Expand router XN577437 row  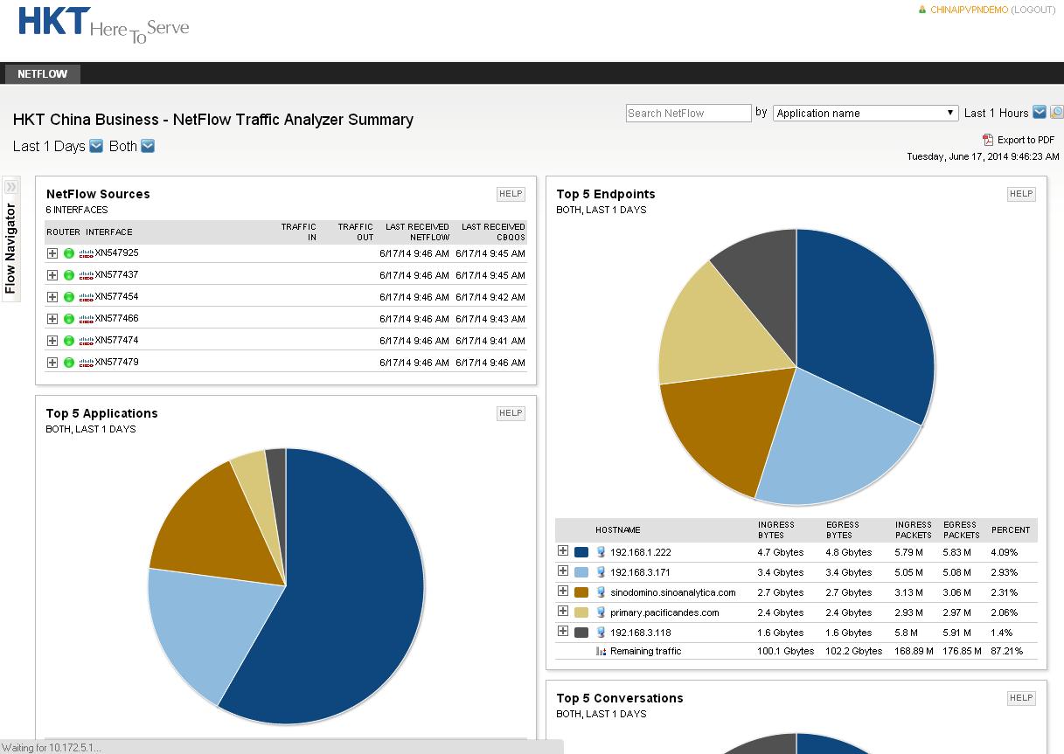coord(52,275)
